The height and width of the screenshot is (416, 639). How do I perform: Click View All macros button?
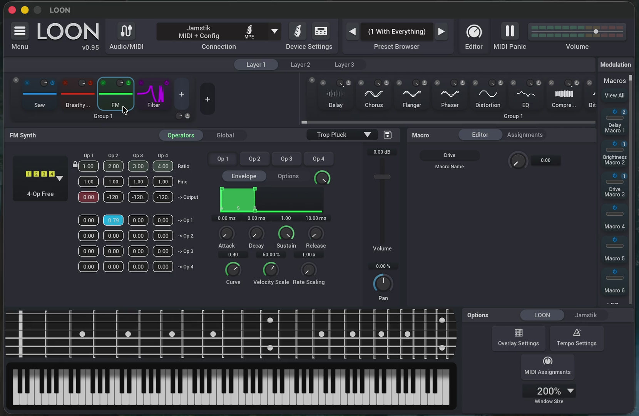click(614, 95)
